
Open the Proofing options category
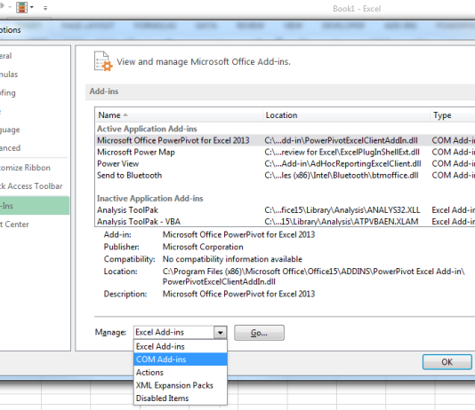(34, 93)
